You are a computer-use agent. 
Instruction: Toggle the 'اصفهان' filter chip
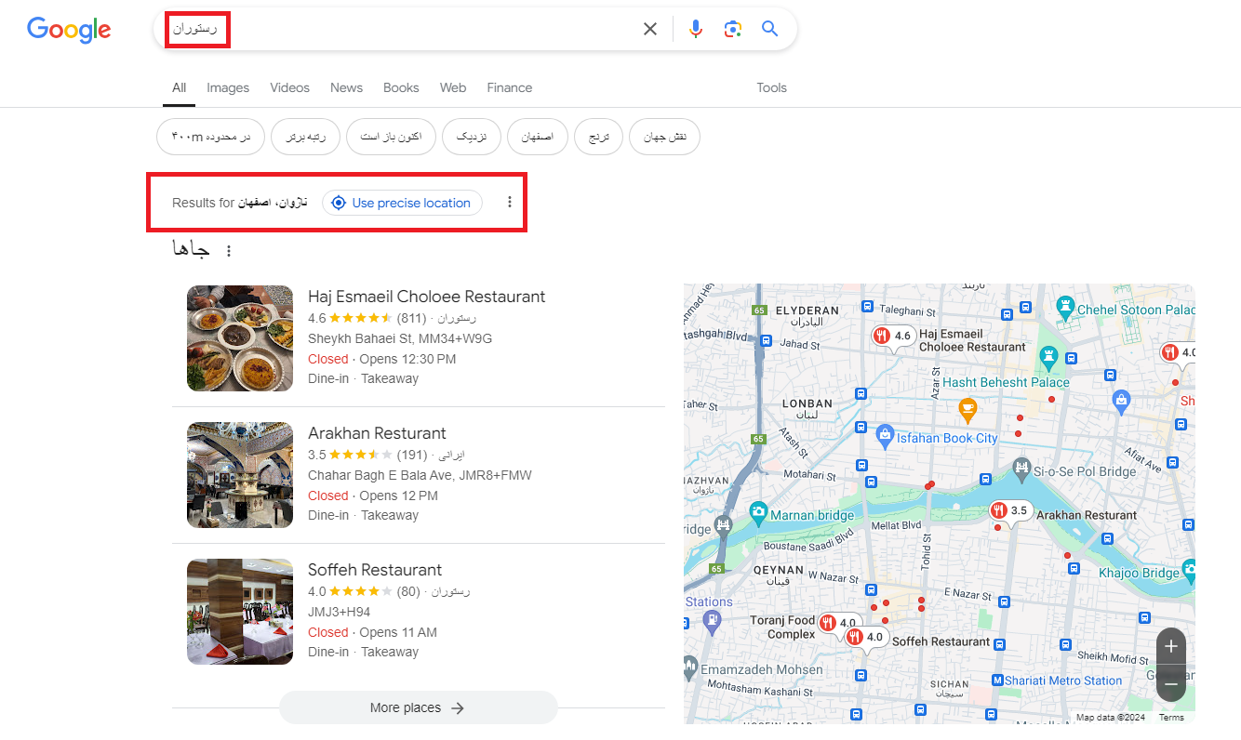[538, 137]
